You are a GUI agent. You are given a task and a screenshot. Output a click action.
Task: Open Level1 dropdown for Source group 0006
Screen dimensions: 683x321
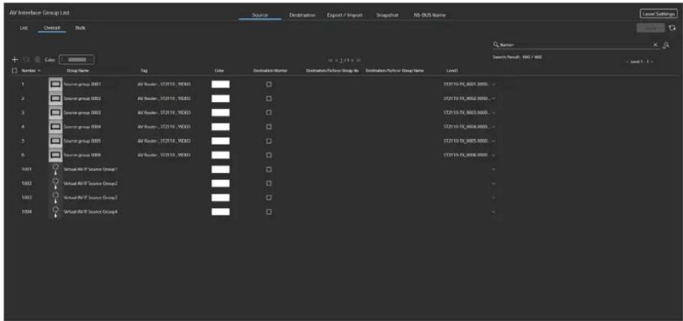(494, 155)
